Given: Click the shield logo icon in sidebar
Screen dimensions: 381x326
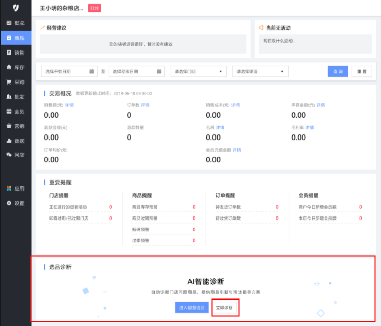Looking at the screenshot, I should tap(15, 8).
